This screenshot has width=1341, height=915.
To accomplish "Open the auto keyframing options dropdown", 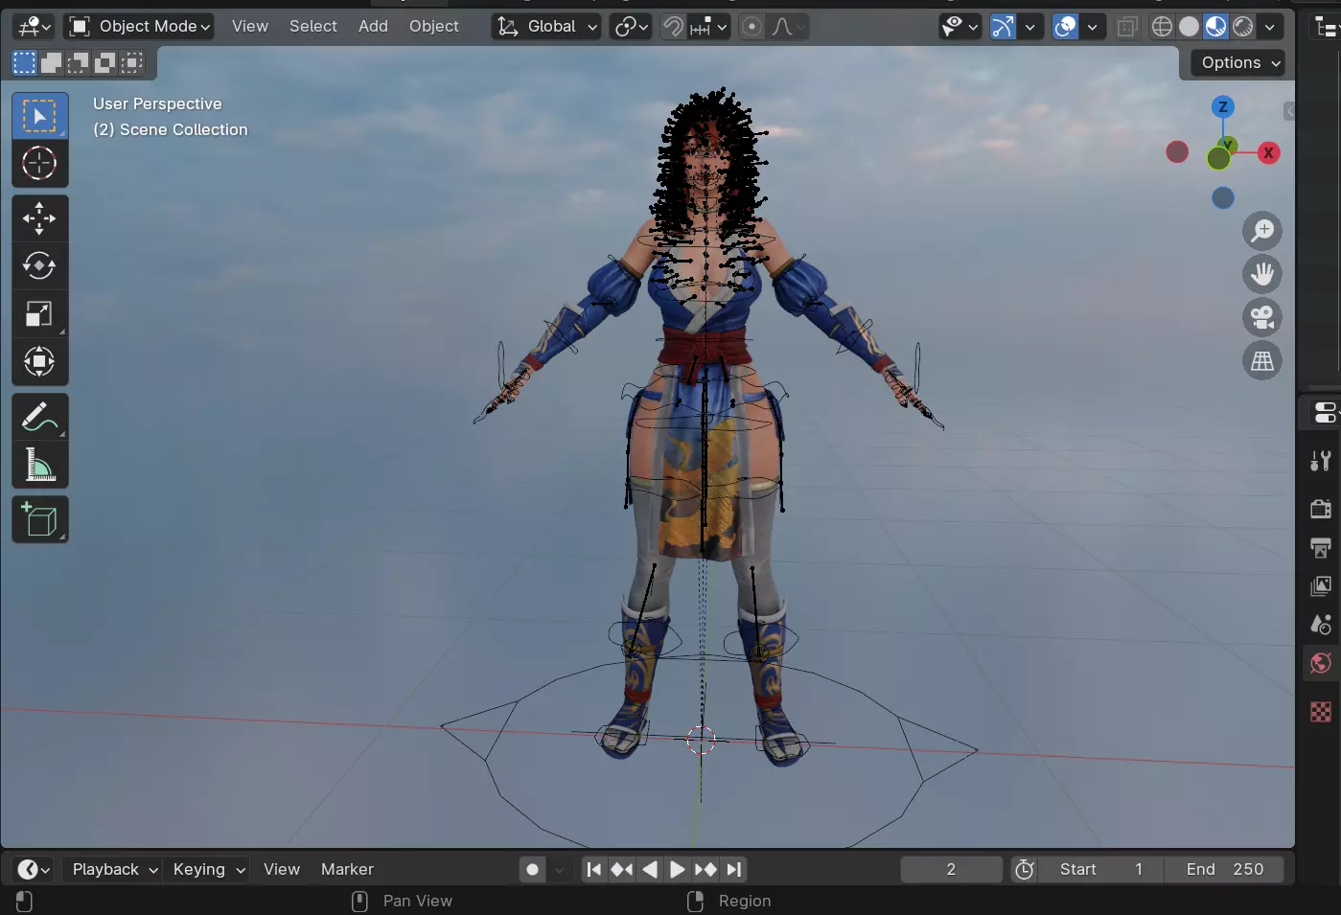I will pos(560,869).
